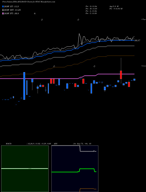
Task: Click the ADX panel heading
Action: click(55, 144)
